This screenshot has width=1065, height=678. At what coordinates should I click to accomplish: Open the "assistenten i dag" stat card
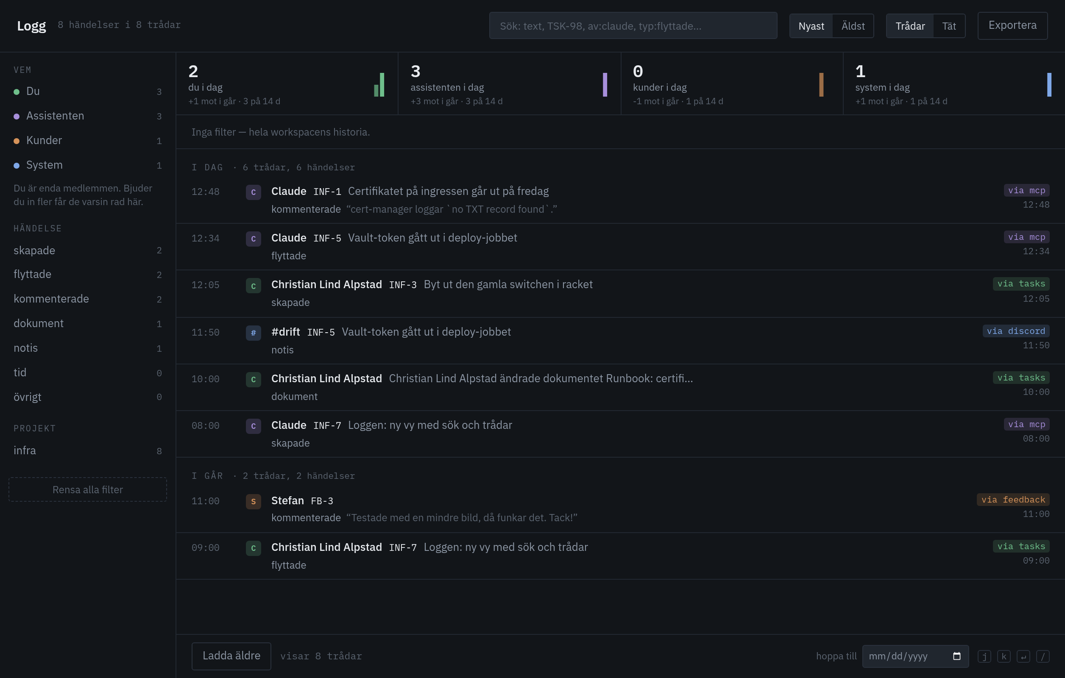pos(509,83)
